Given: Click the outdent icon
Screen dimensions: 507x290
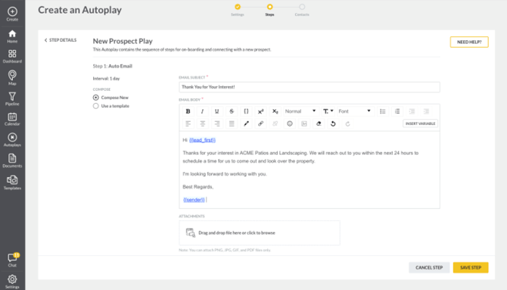Looking at the screenshot, I should pos(427,111).
